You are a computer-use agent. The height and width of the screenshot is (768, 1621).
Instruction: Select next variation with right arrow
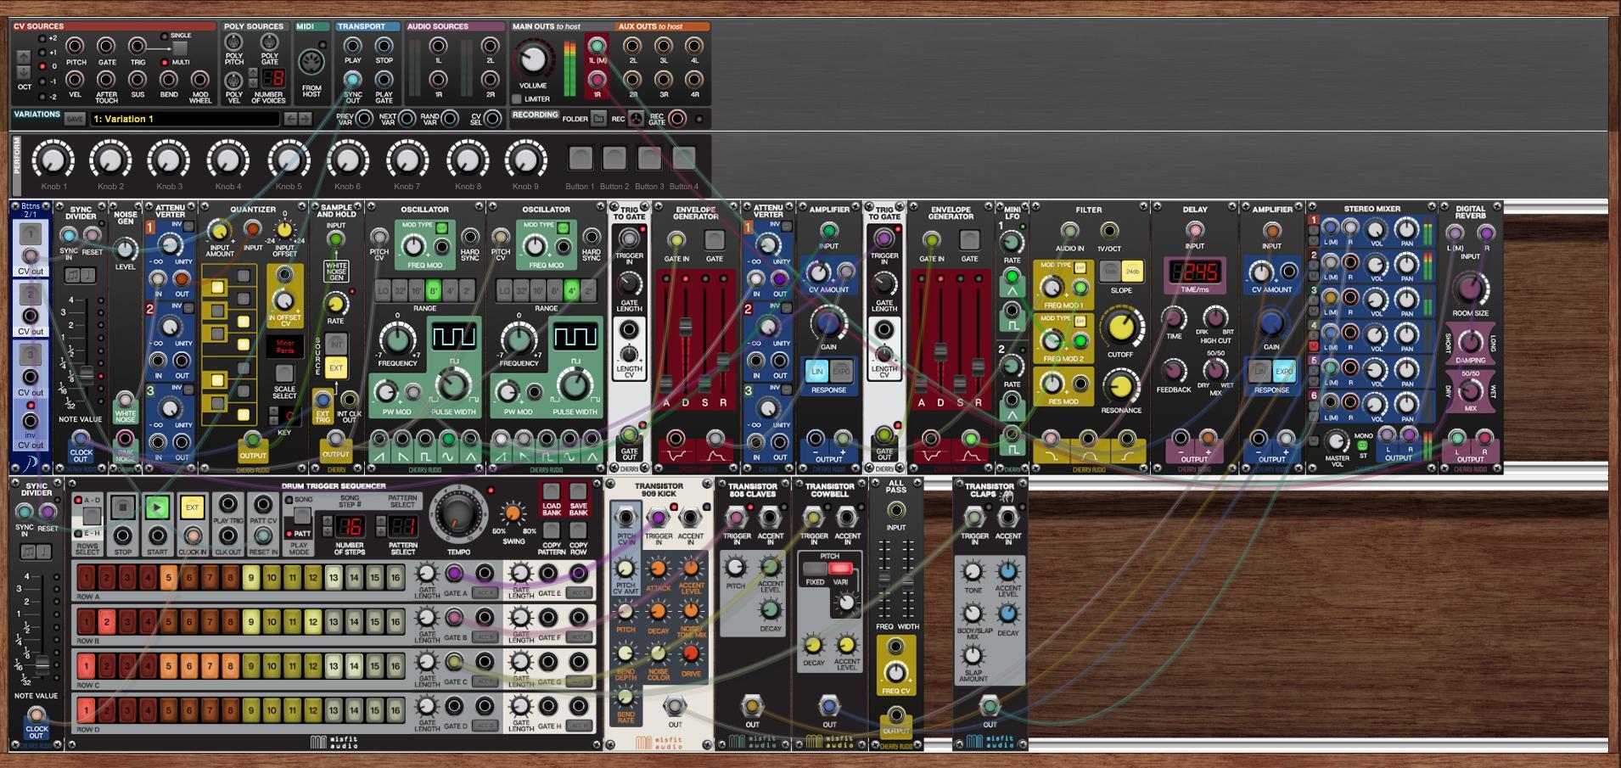(306, 119)
